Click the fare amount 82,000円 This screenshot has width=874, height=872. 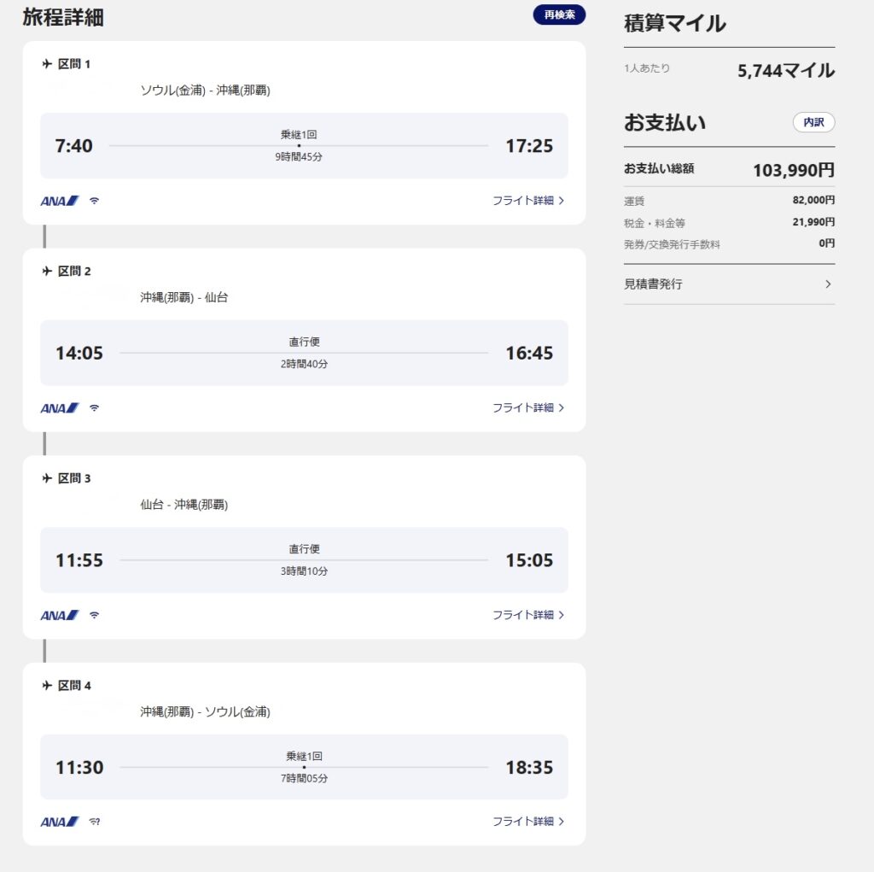[x=813, y=200]
